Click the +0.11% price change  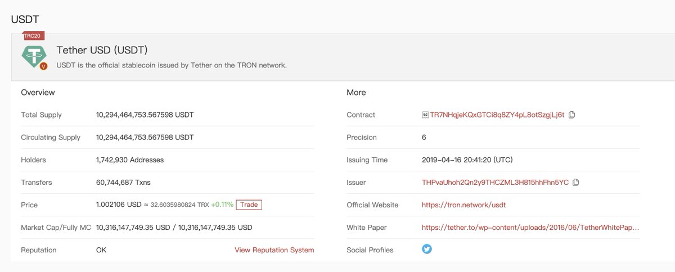click(x=222, y=205)
